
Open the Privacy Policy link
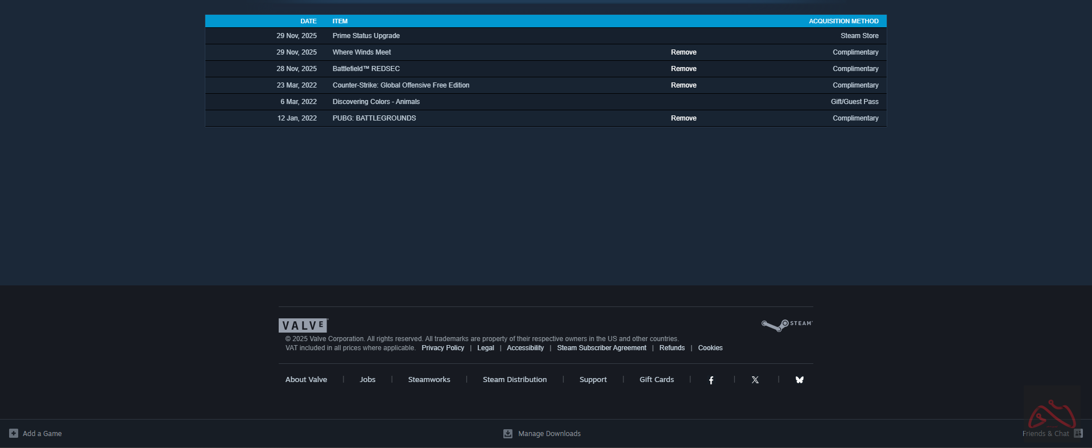pos(442,348)
